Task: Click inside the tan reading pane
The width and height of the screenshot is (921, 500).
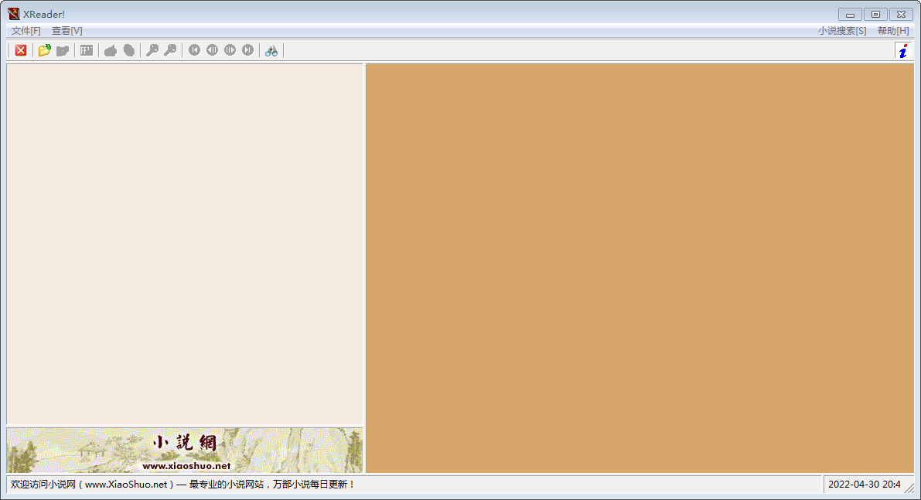Action: (x=640, y=267)
